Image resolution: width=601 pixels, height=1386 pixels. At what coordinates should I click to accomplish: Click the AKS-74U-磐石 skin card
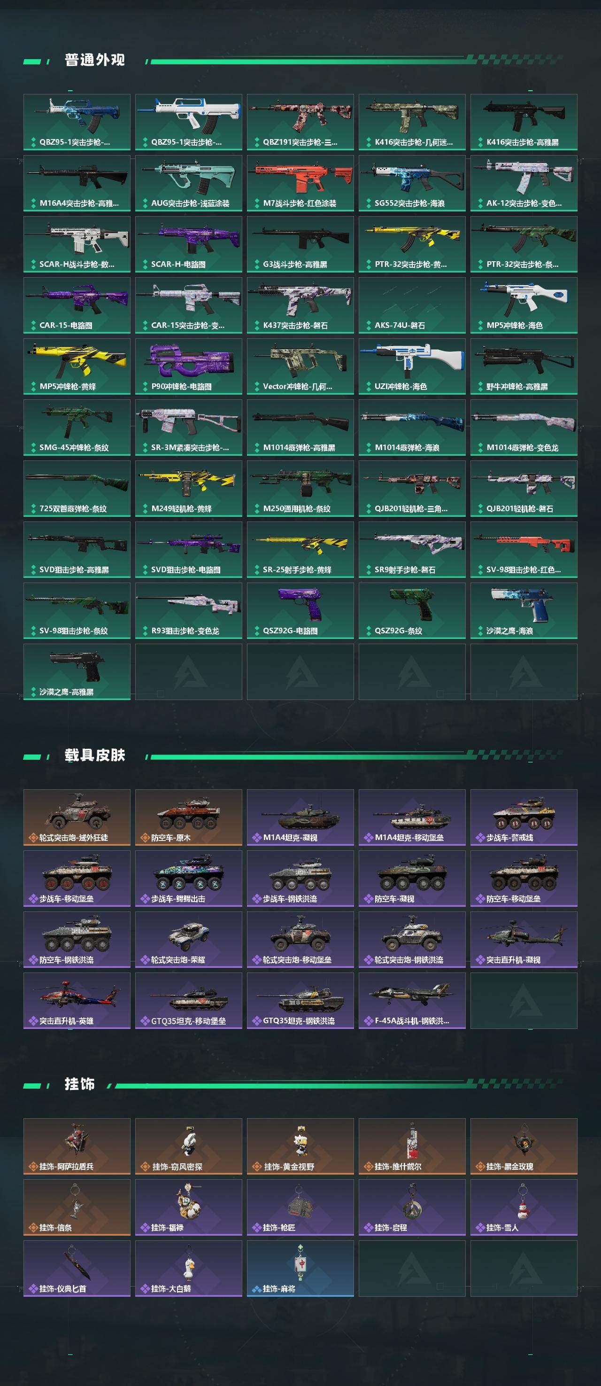coord(412,305)
